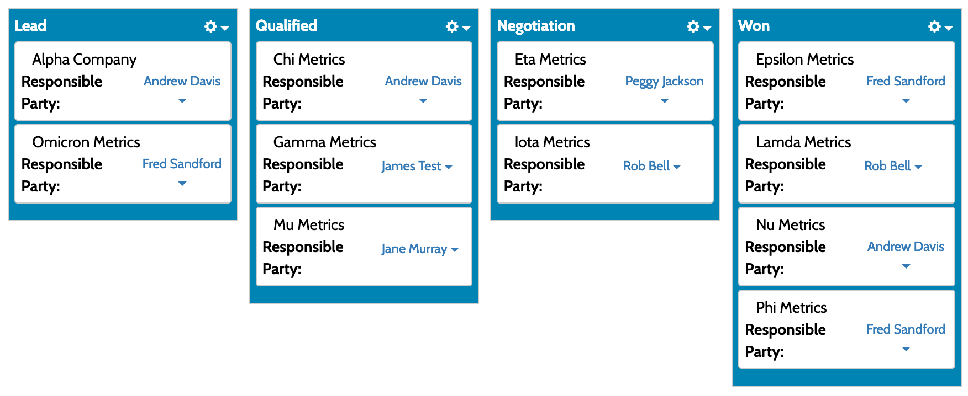This screenshot has width=968, height=396.
Task: Click Fred Sandford on Omicron Metrics card
Action: coord(182,164)
